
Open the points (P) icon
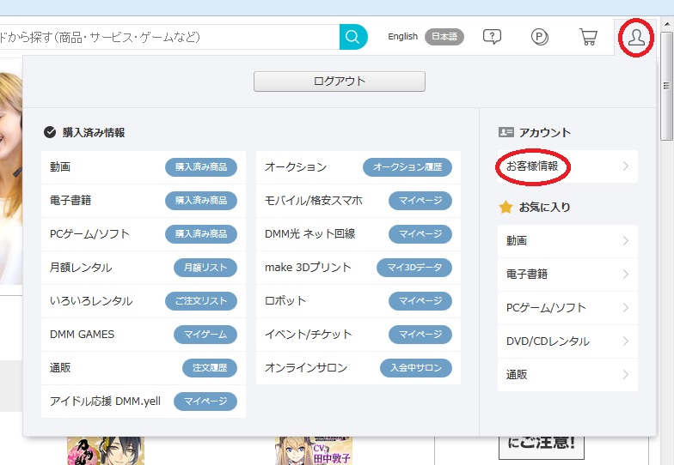[540, 37]
